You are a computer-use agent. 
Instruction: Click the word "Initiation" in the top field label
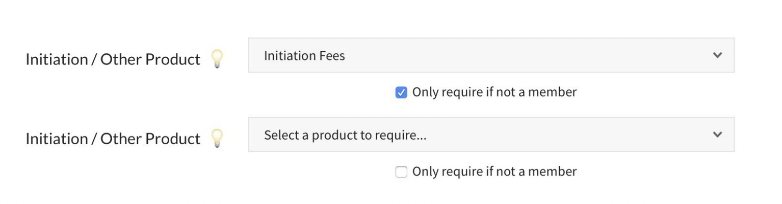[57, 59]
